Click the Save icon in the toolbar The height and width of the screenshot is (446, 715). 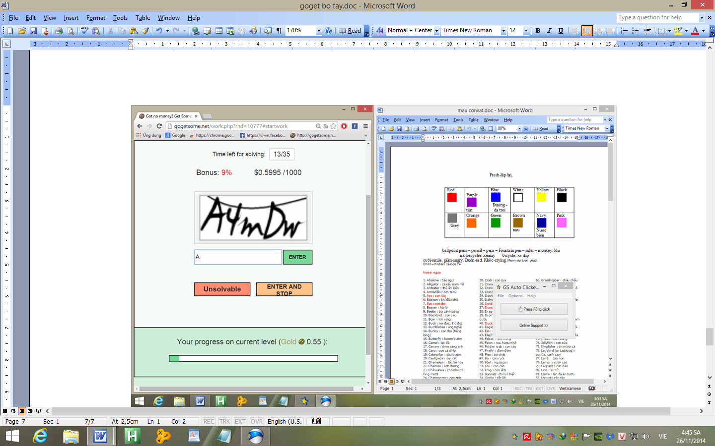33,31
